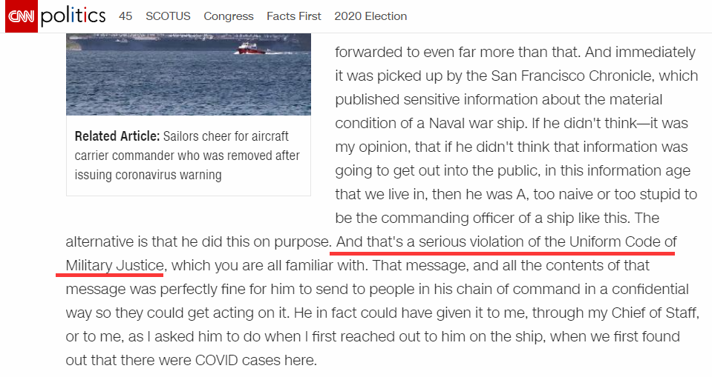712x377 pixels.
Task: Open the 45 navigation item
Action: tap(125, 16)
